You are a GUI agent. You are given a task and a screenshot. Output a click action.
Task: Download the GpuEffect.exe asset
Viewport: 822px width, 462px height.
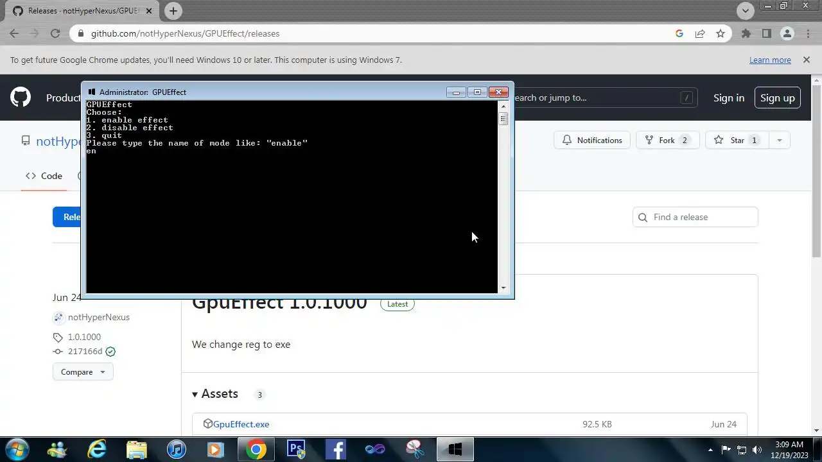tap(241, 424)
